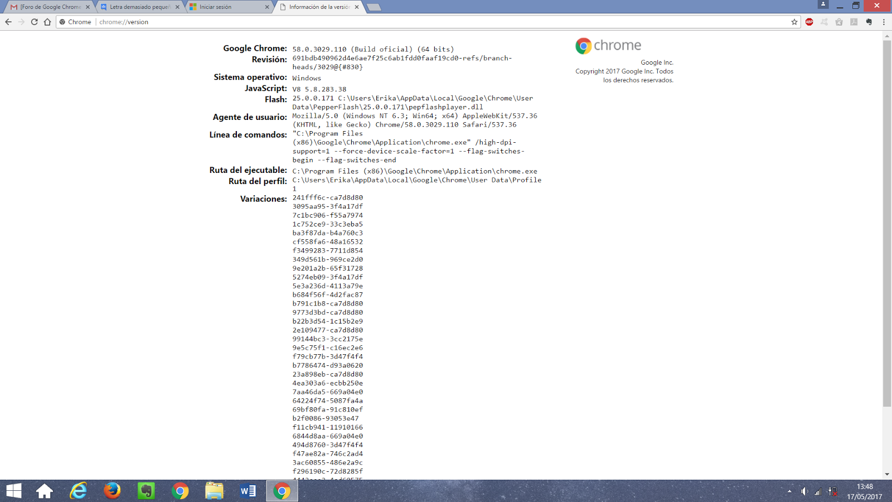892x502 pixels.
Task: Click the greyed-out Avast extension icon
Action: tap(824, 22)
